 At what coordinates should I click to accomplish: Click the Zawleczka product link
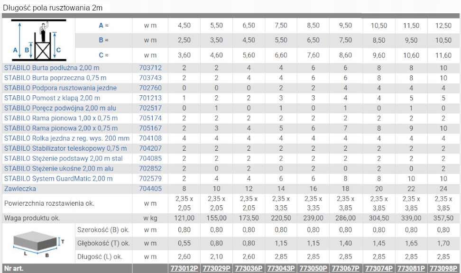pos(20,189)
